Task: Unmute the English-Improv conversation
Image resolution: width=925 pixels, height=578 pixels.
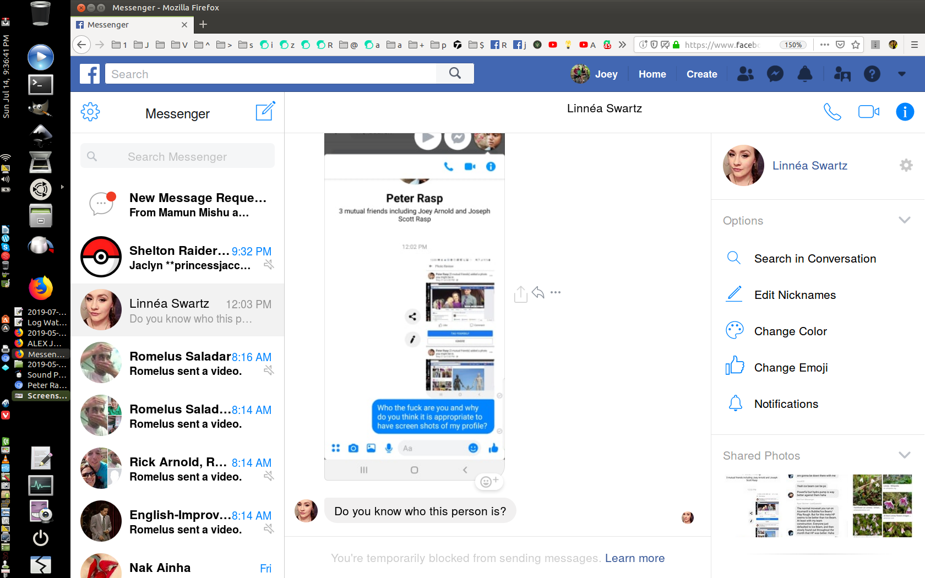Action: (269, 529)
